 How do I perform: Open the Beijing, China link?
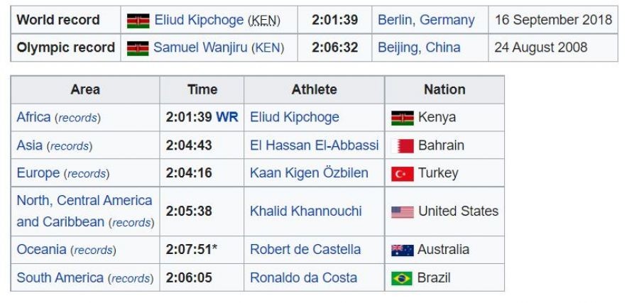coord(419,48)
